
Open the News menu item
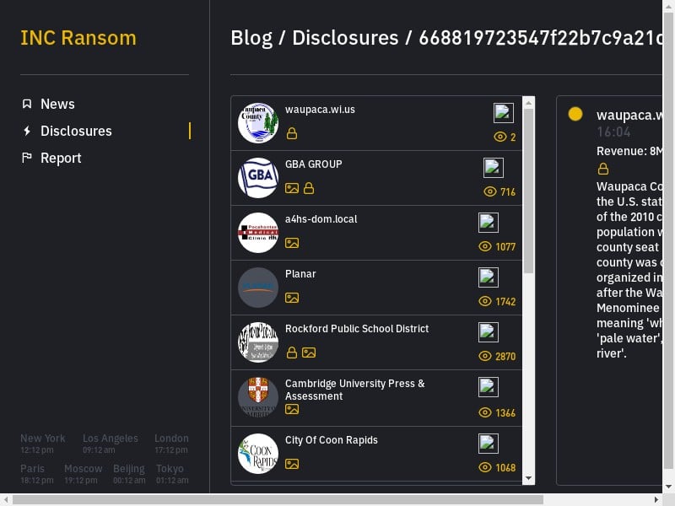tap(57, 104)
